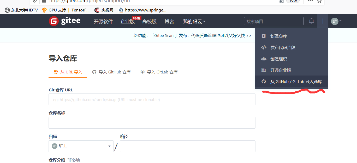Click the 创建组织 people icon
The height and width of the screenshot is (163, 357).
pos(264,59)
